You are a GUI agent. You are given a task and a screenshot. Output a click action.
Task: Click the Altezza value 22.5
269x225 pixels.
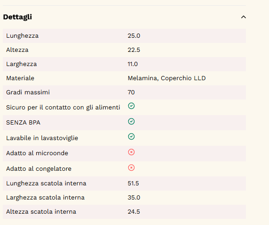coord(134,50)
